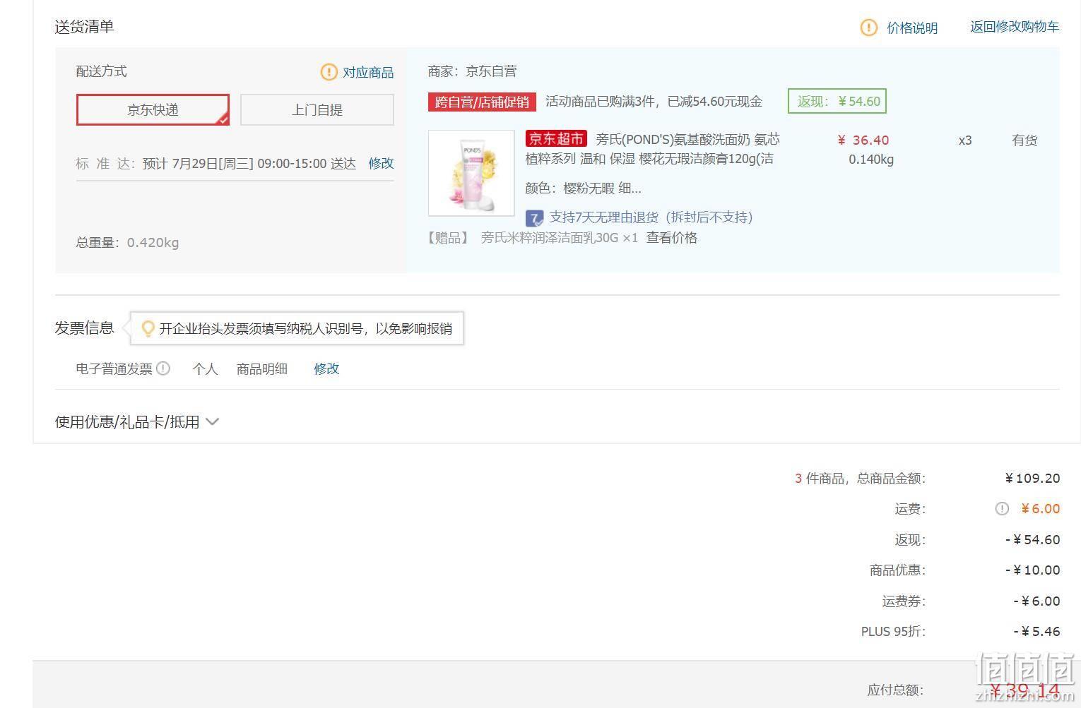
Task: Click the info icon beside 电子普通发票
Action: tap(163, 368)
